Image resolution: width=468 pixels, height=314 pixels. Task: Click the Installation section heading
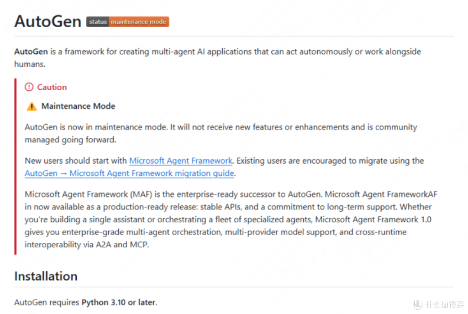[x=46, y=276]
